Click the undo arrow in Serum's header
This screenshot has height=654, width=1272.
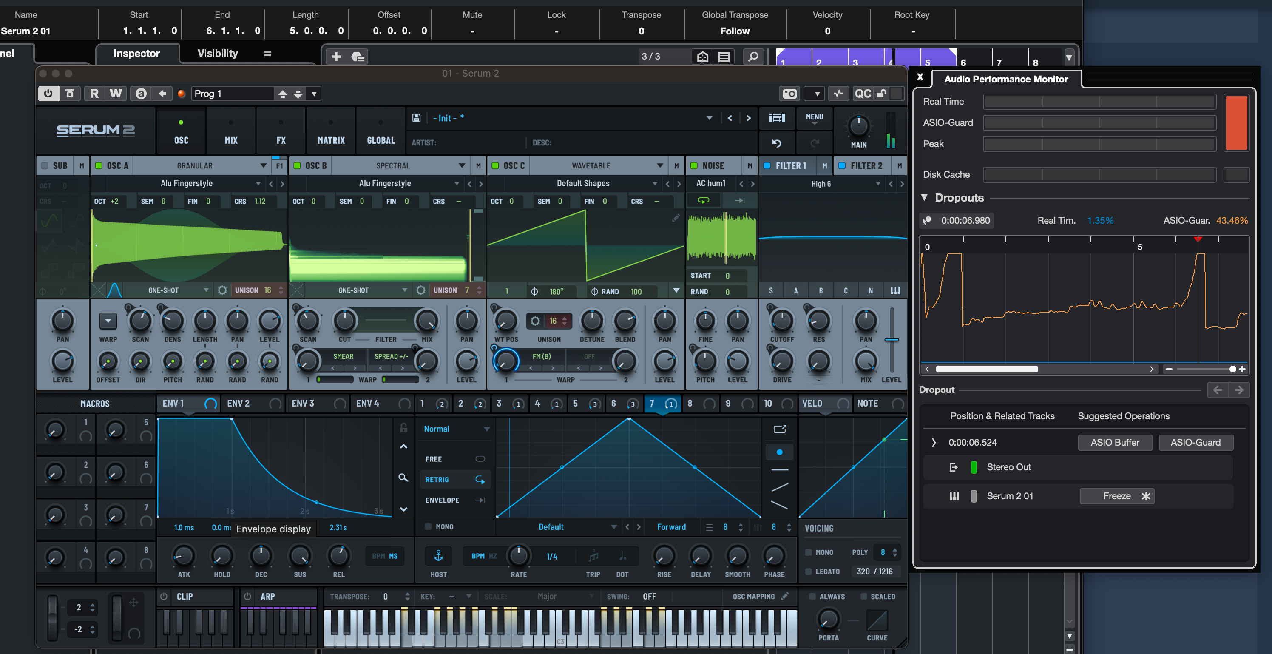point(777,143)
